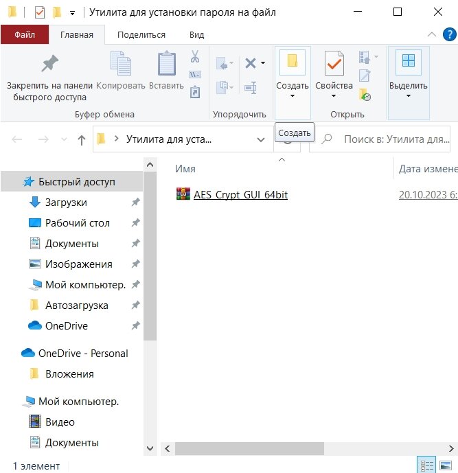458x473 pixels.
Task: Click the Создать folder icon
Action: (293, 62)
